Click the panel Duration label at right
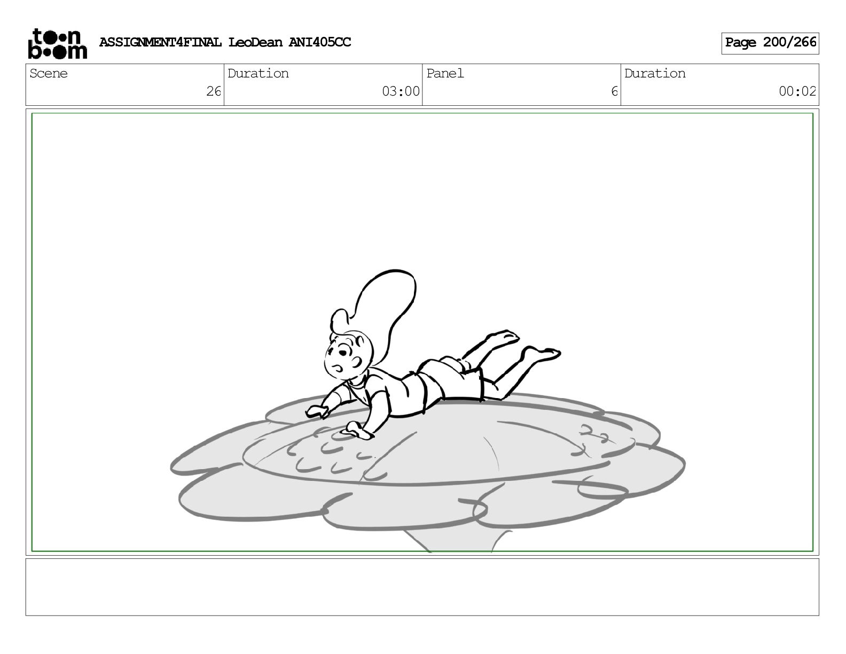Screen dimensions: 846x654 tap(655, 74)
